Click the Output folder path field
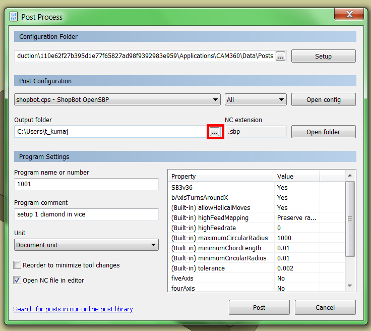 [111, 132]
